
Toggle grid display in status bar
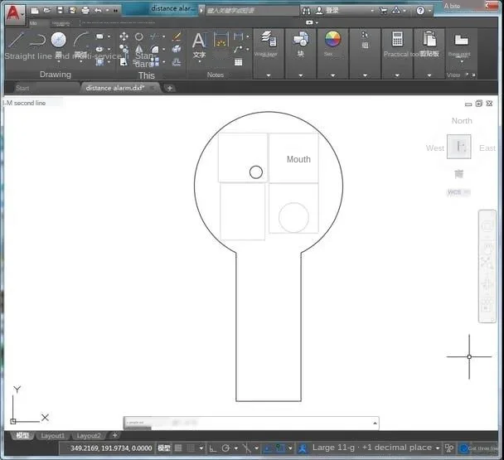pos(178,448)
